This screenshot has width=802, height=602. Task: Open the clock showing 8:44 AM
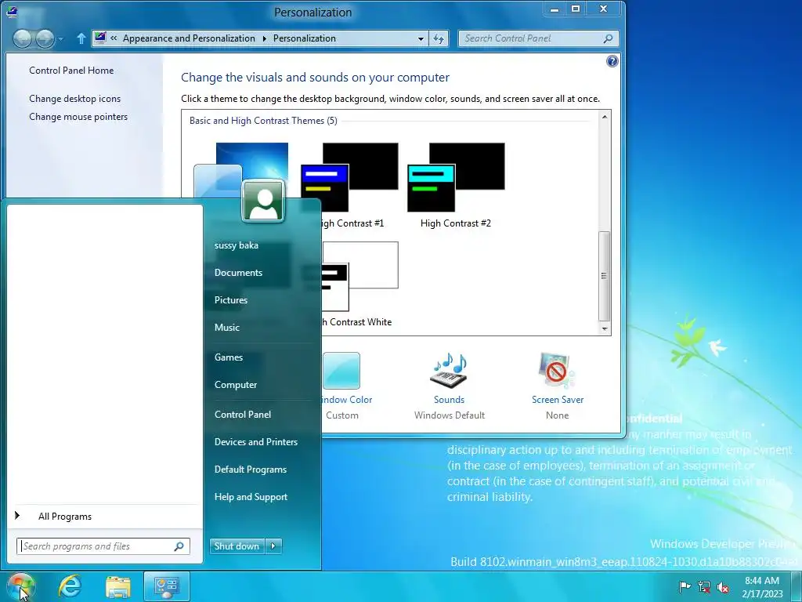tap(762, 587)
